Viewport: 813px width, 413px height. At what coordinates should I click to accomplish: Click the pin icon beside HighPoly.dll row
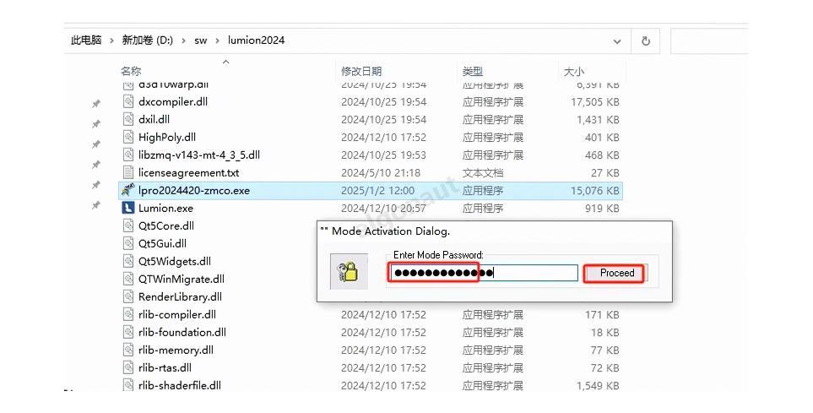coord(96,144)
